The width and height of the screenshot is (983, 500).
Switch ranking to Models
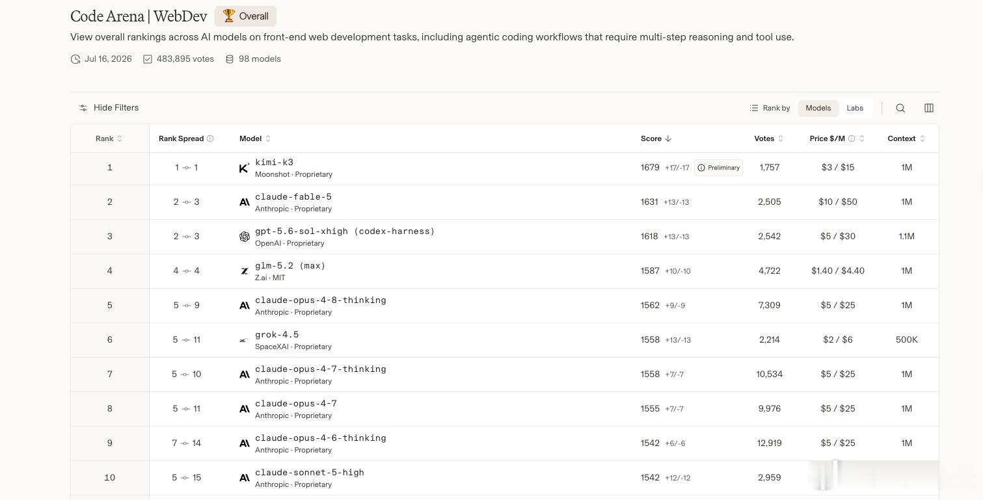click(818, 108)
